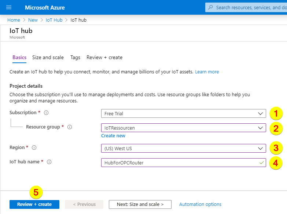Open the hamburger portal menu

pos(9,7)
